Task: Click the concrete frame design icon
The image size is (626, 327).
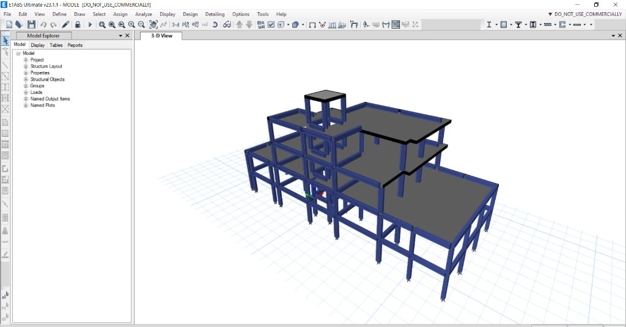Action: pyautogui.click(x=504, y=24)
